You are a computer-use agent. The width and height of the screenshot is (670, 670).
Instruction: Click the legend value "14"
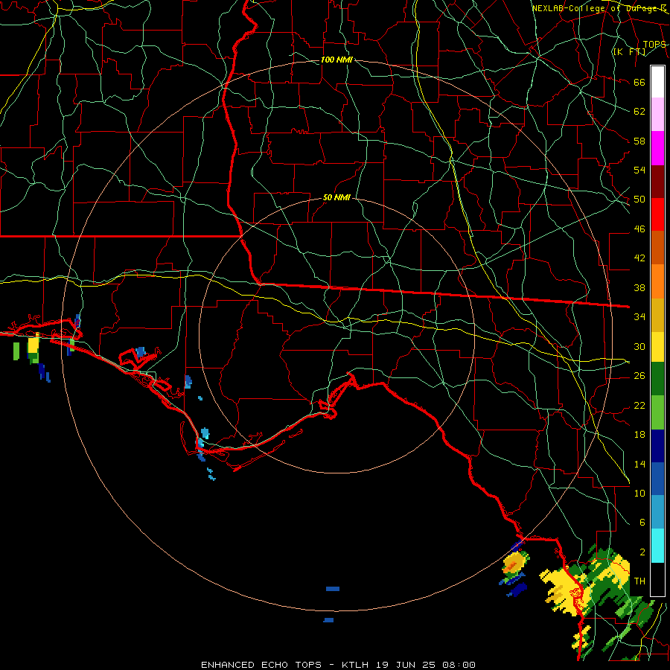pyautogui.click(x=639, y=464)
